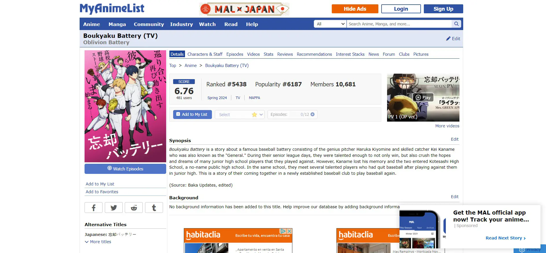
Task: Share on Reddit icon
Action: click(x=134, y=208)
